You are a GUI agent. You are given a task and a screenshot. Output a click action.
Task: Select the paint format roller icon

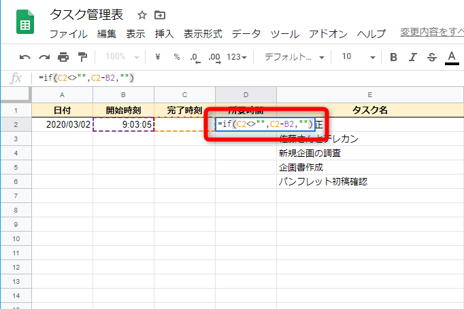[82, 57]
